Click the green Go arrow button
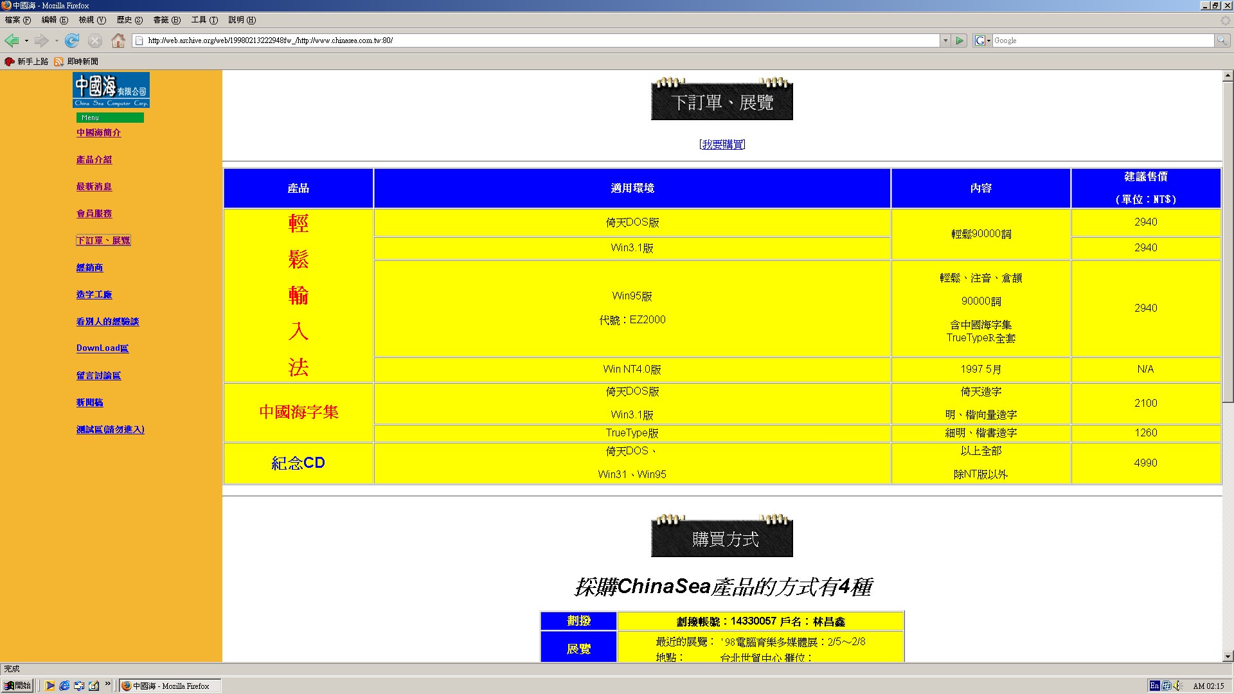 tap(960, 40)
